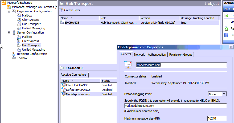Switch to the Network tab
This screenshot has height=123, width=234.
click(x=139, y=55)
